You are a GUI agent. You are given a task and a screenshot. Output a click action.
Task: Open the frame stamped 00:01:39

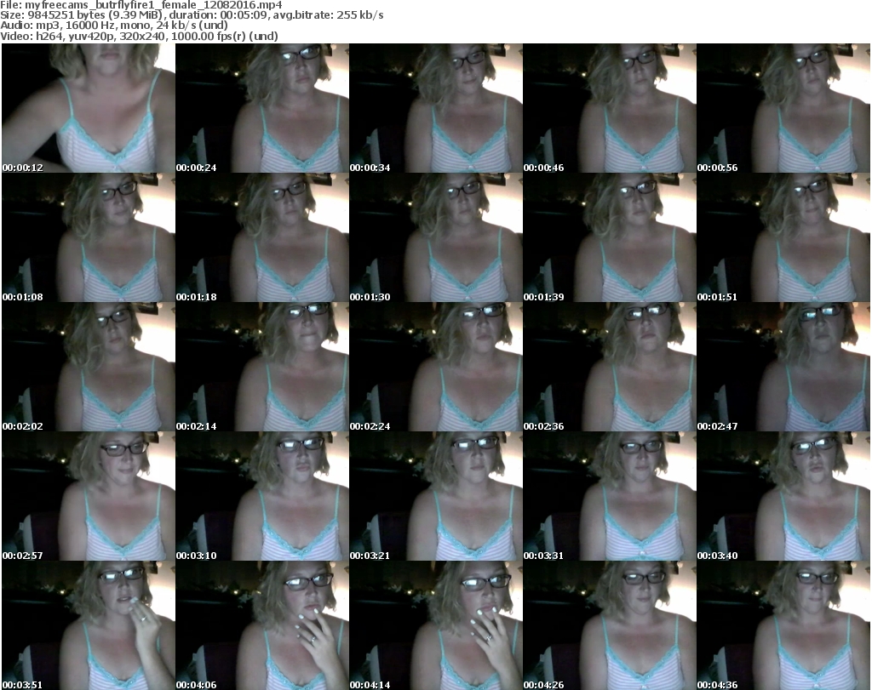tap(610, 237)
